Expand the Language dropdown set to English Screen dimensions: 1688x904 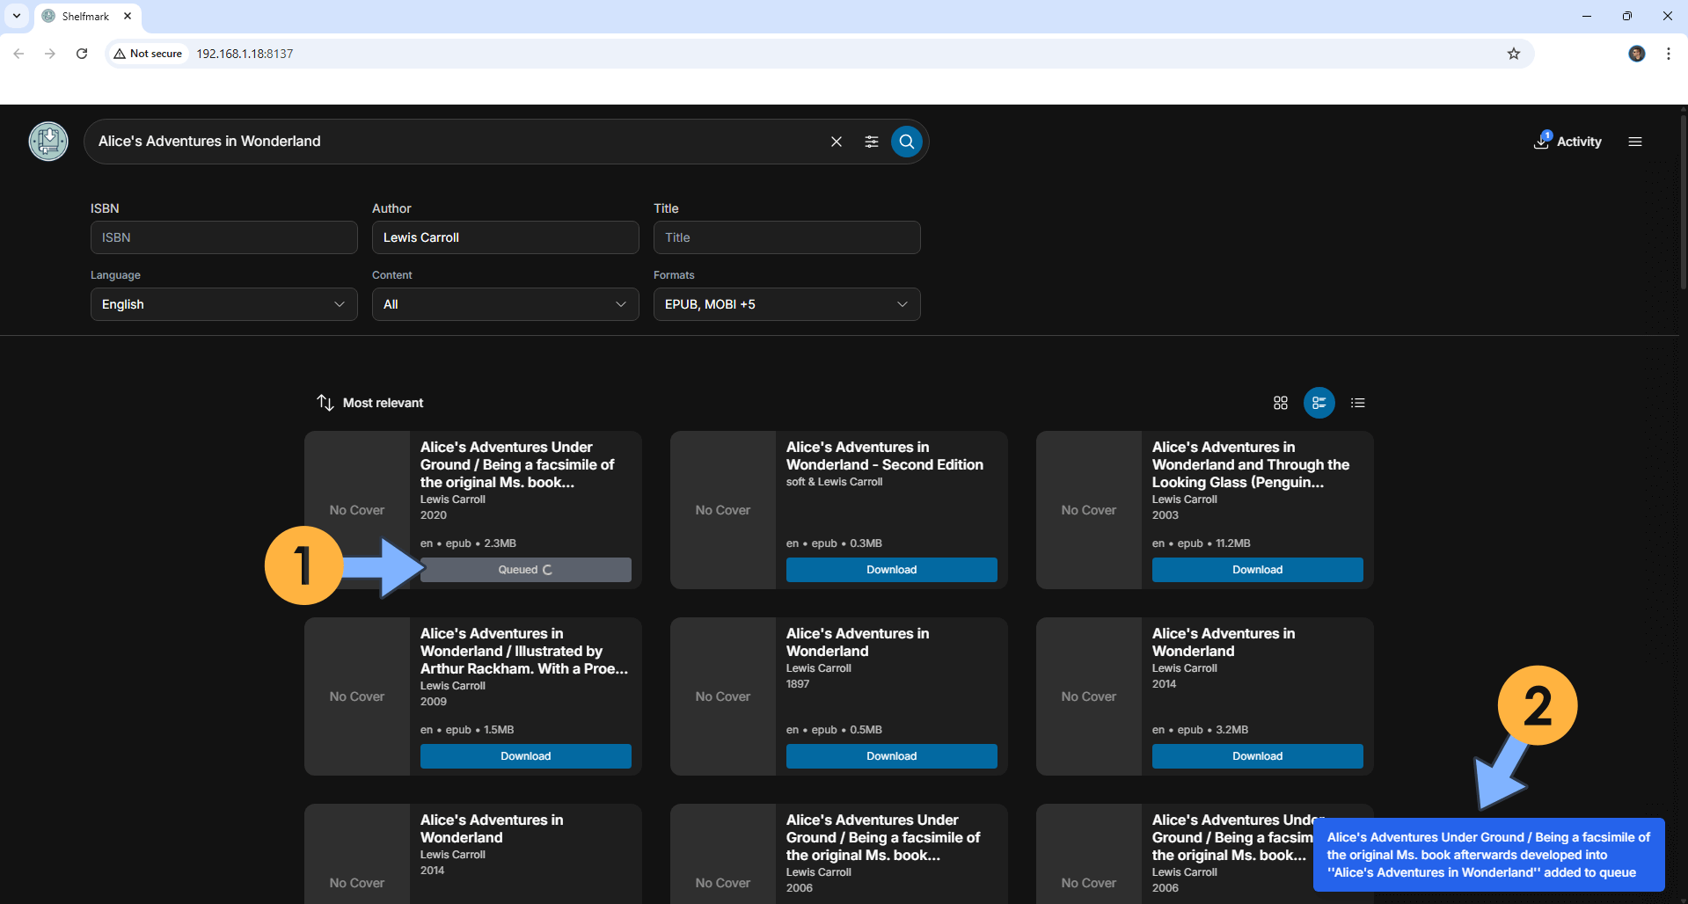click(223, 304)
